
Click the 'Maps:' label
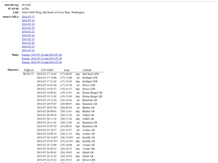tap(15, 55)
